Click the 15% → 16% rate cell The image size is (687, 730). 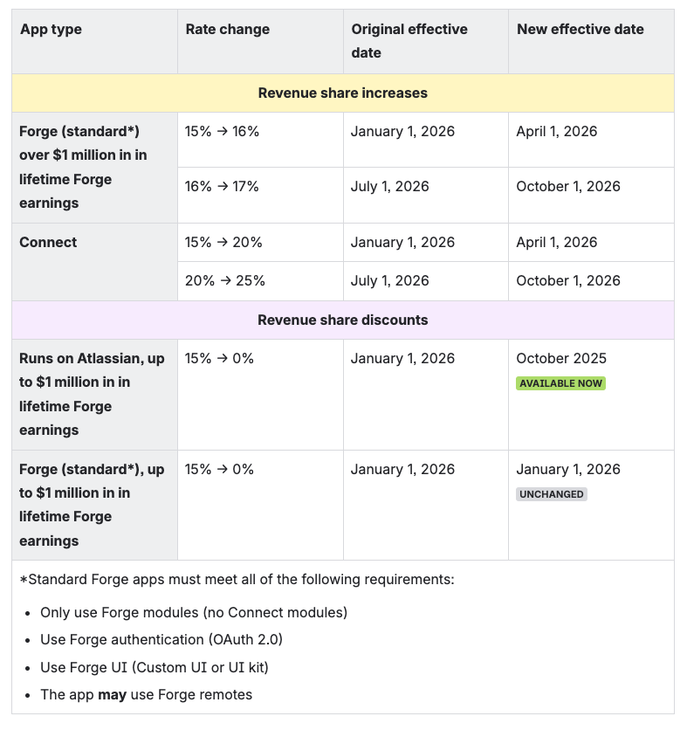click(x=223, y=132)
